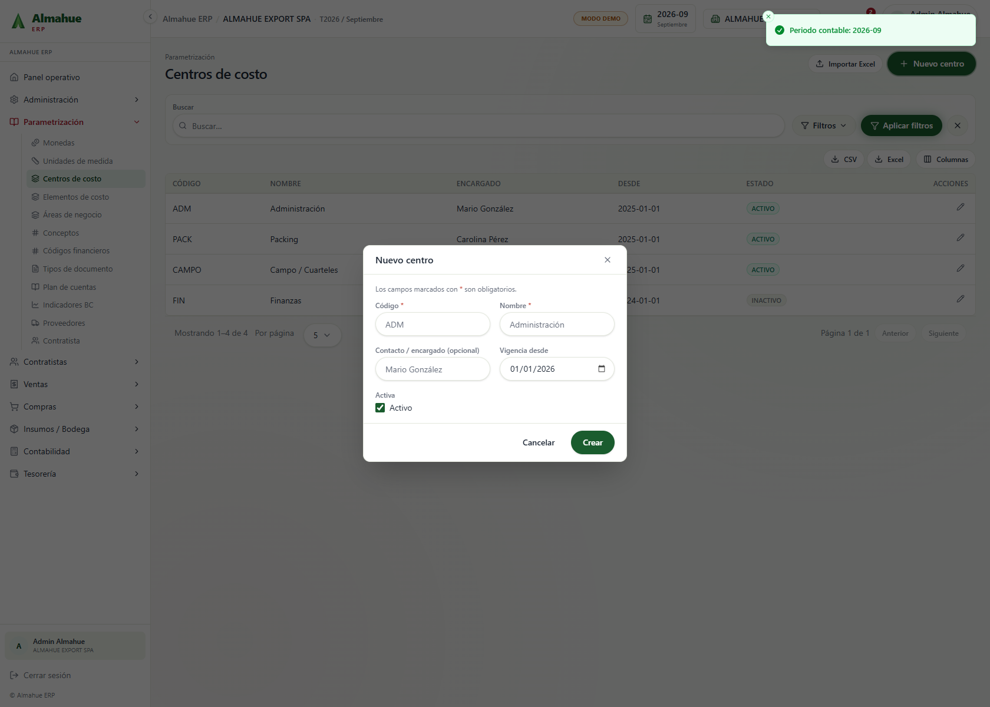
Task: Open the Filtros dropdown
Action: 823,125
